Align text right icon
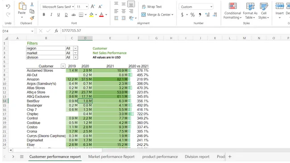290x163 pixels. tap(131, 11)
